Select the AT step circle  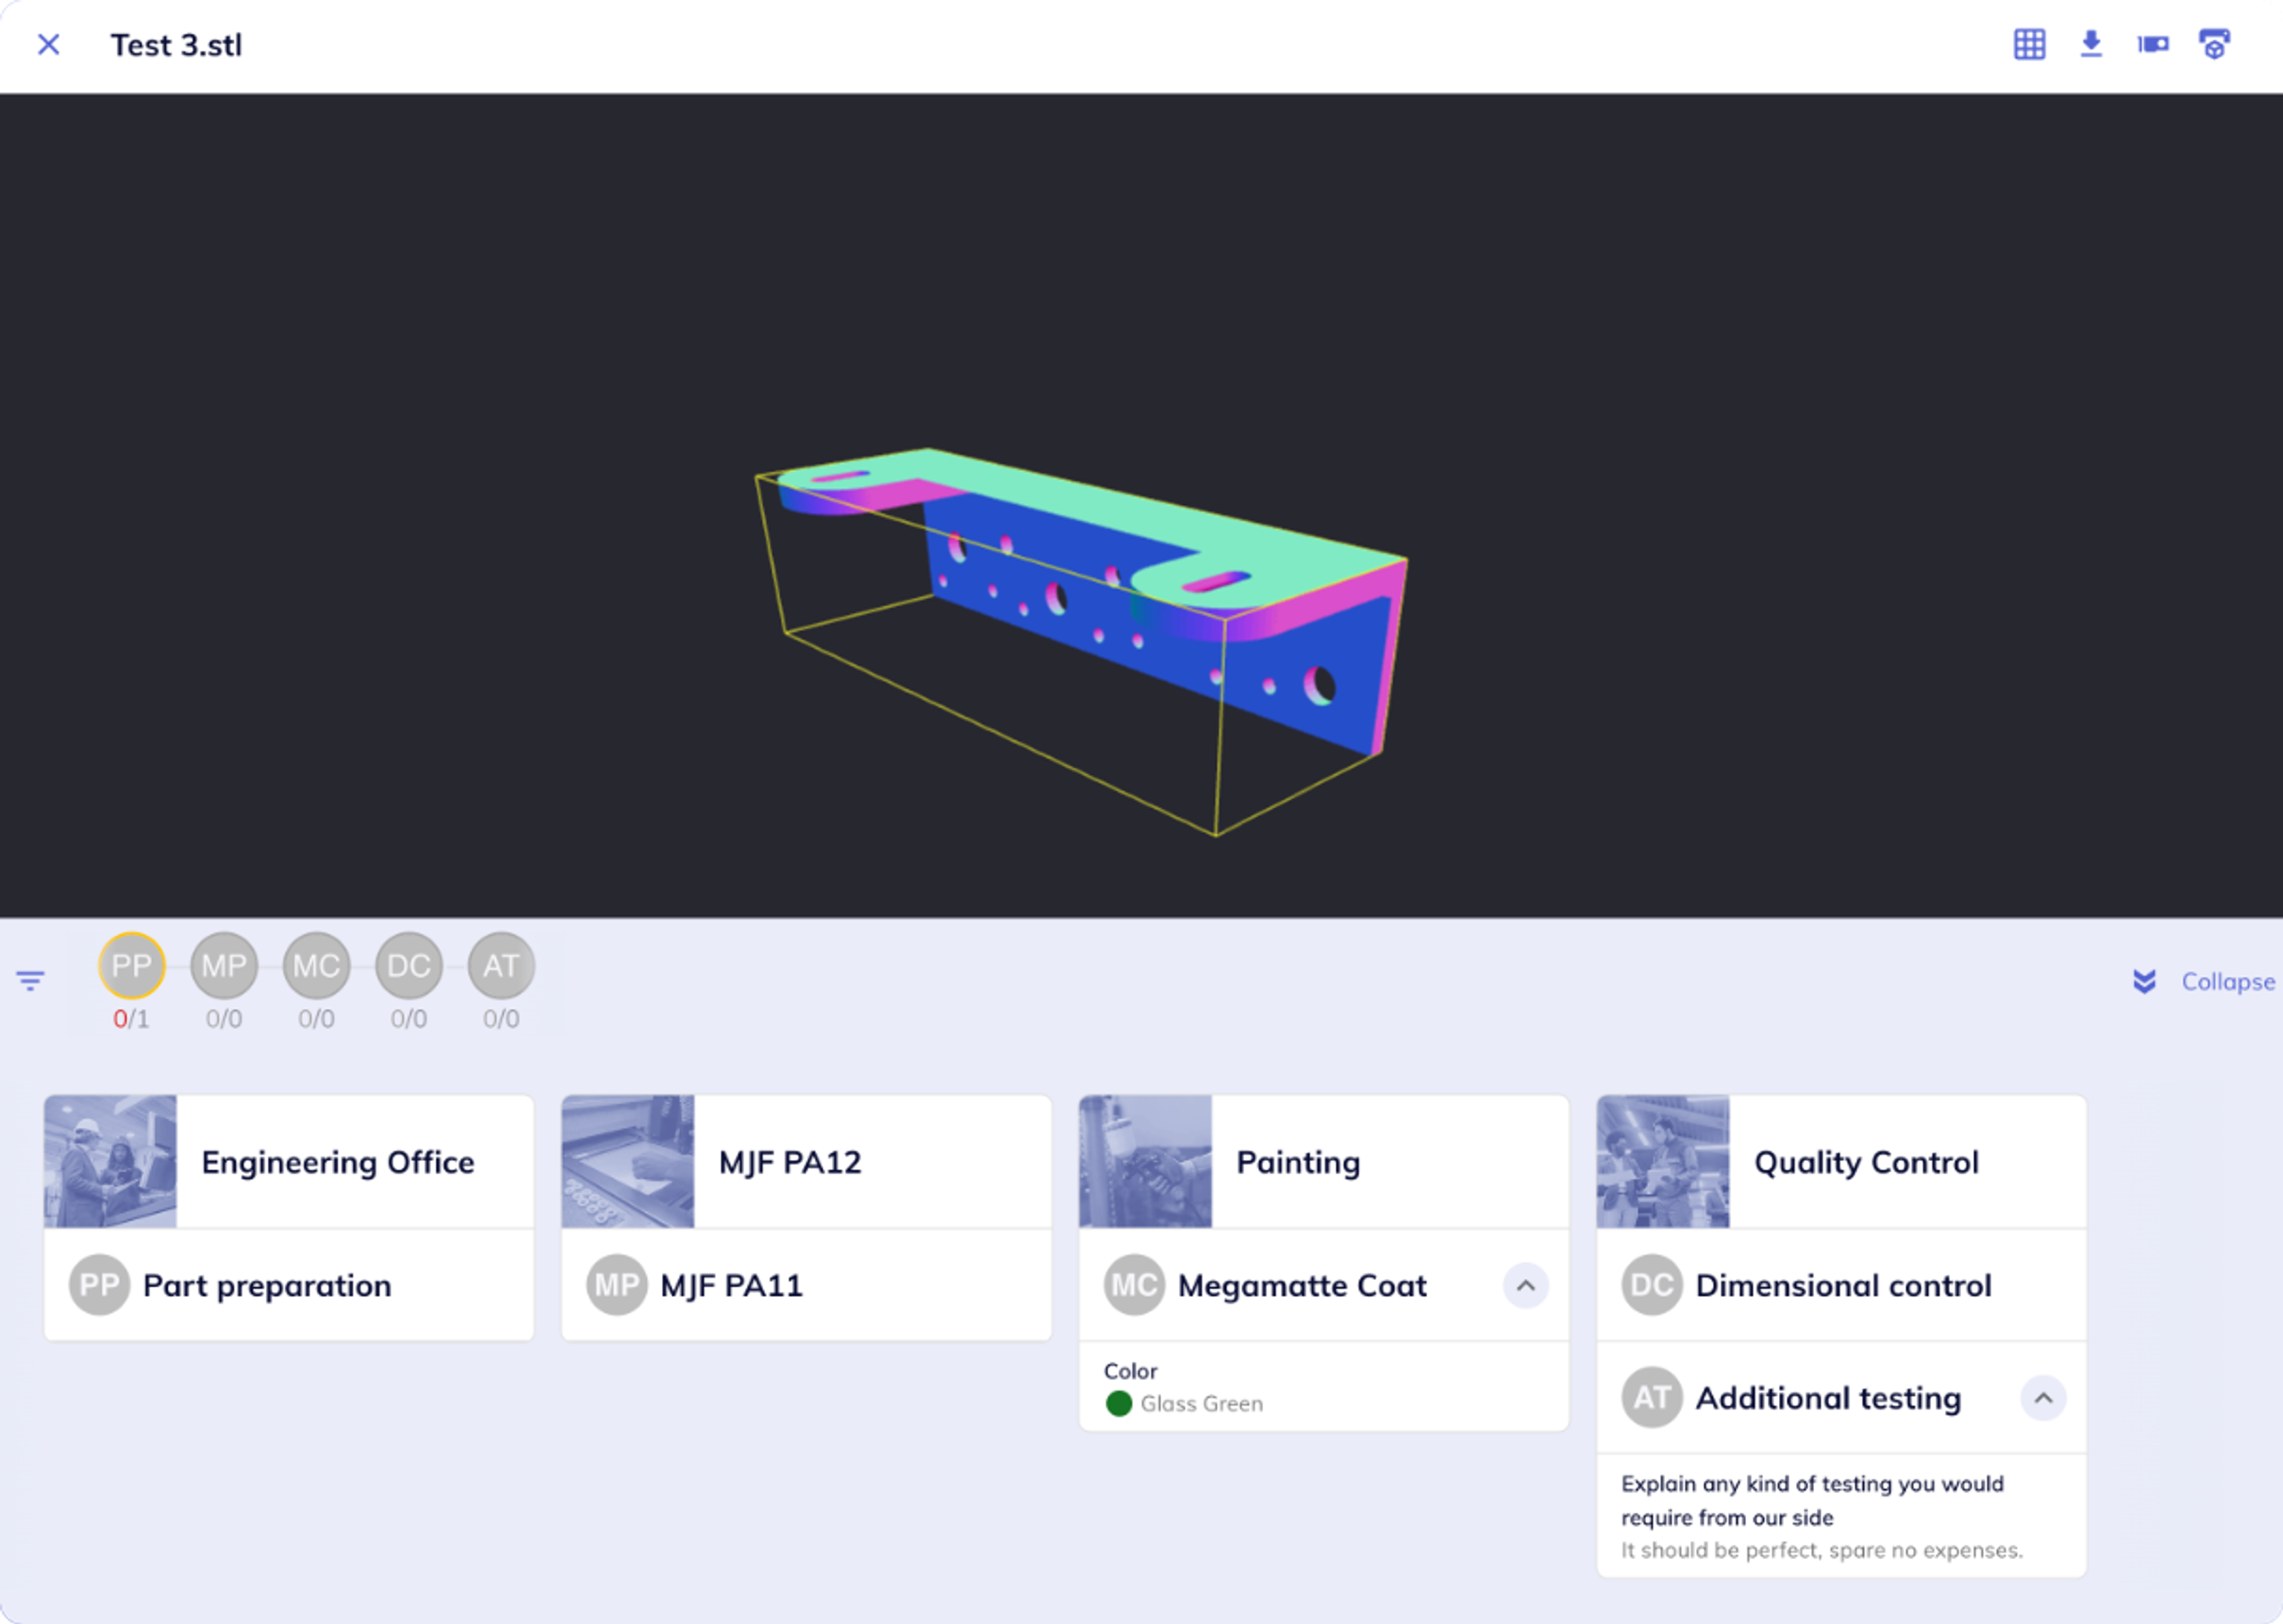(501, 966)
